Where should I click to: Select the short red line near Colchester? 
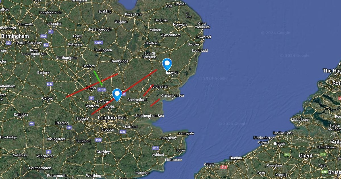(x=148, y=90)
